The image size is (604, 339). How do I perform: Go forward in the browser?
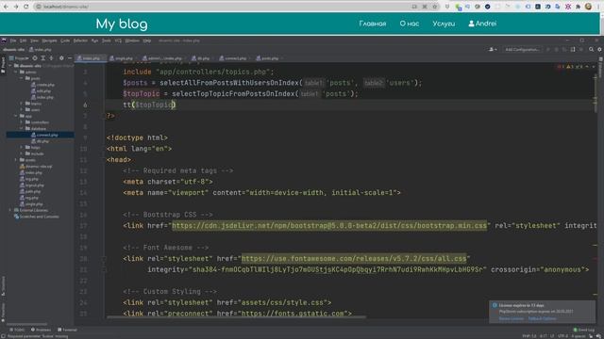click(x=16, y=7)
